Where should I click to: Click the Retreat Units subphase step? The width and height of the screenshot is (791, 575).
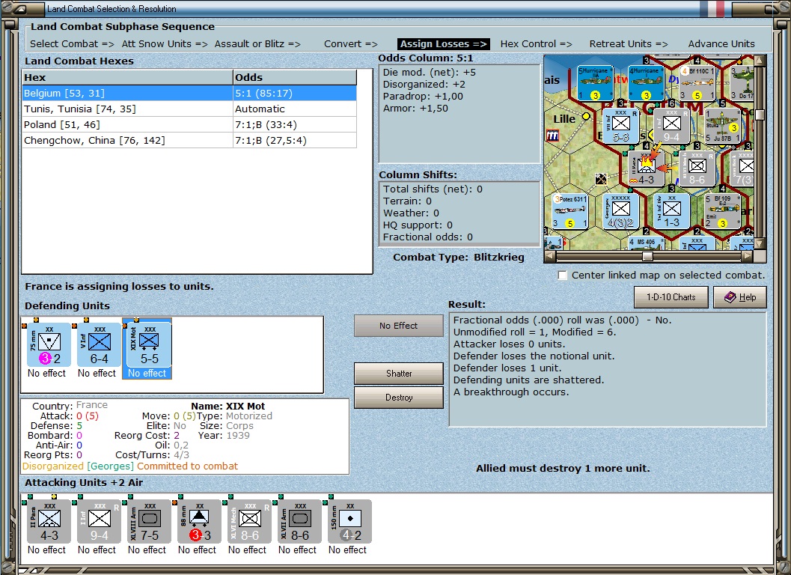(629, 44)
